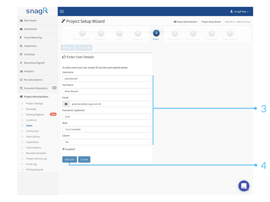The image size is (270, 202).
Task: Click the Room/Area Signoff arrow icon
Action: [21, 63]
